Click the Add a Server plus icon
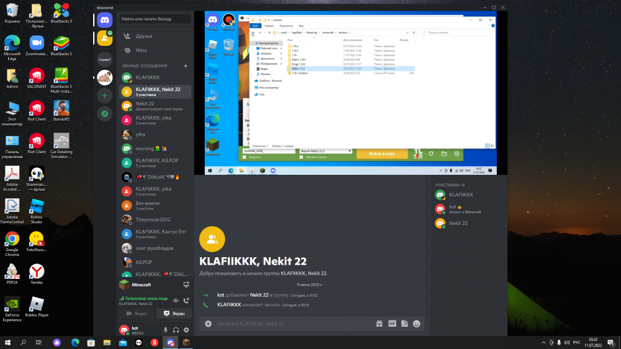621x349 pixels. (104, 95)
